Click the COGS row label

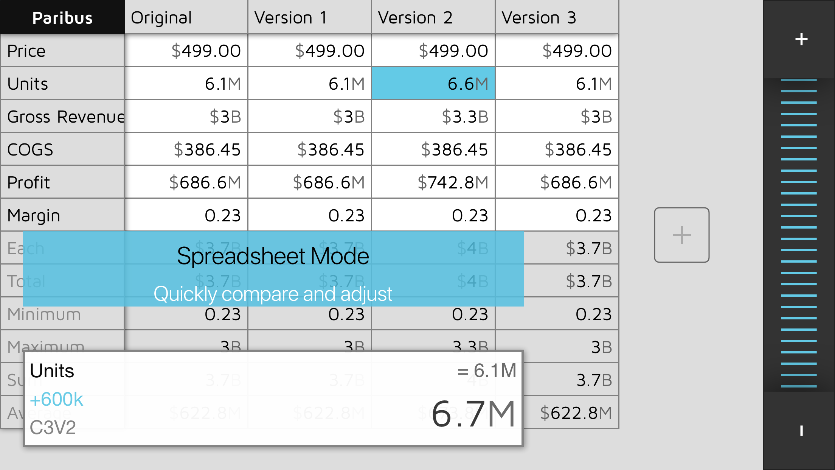(62, 149)
